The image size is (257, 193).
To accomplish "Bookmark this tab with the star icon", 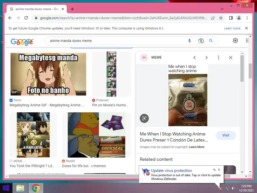I will pyautogui.click(x=221, y=18).
